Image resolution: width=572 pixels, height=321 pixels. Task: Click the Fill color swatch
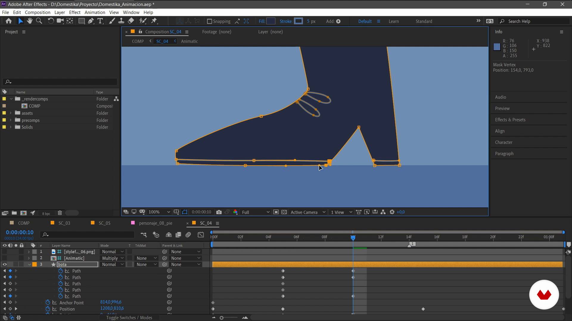tap(271, 21)
